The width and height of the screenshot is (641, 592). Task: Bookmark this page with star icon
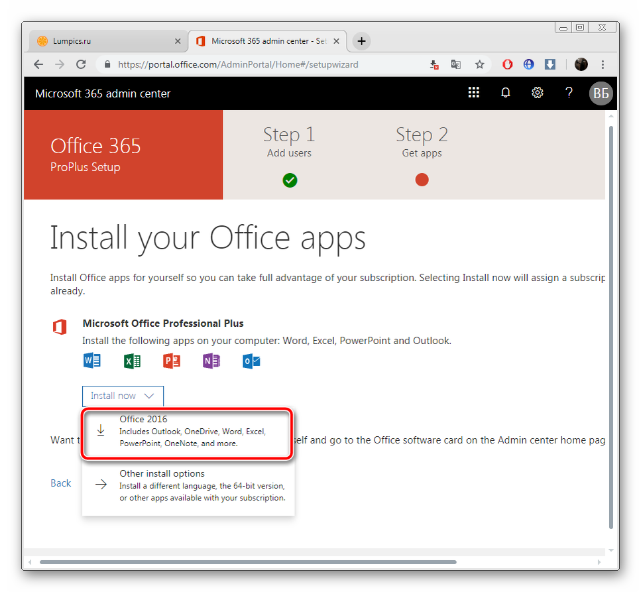tap(479, 64)
